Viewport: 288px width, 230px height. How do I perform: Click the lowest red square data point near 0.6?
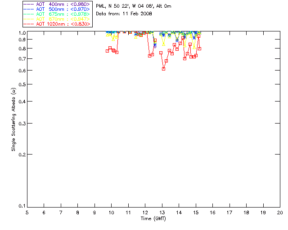point(163,69)
